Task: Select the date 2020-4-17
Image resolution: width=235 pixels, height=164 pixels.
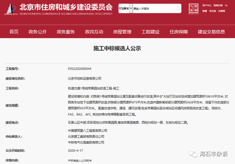Action: [75, 150]
